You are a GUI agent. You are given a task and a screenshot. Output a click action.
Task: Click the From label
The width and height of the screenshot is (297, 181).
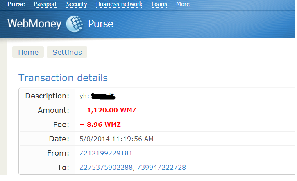pos(58,153)
